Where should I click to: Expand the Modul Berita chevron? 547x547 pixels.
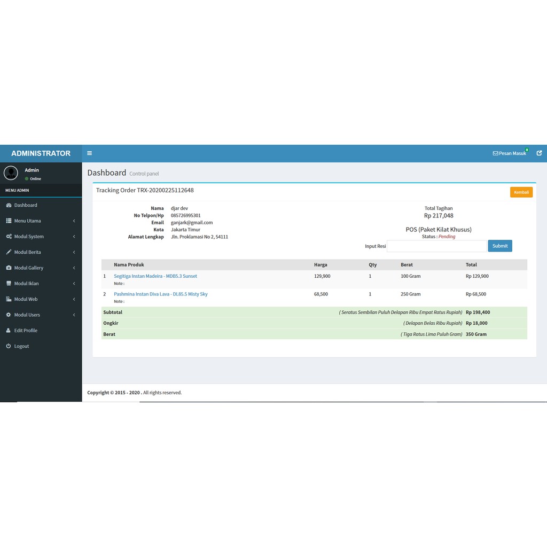74,252
